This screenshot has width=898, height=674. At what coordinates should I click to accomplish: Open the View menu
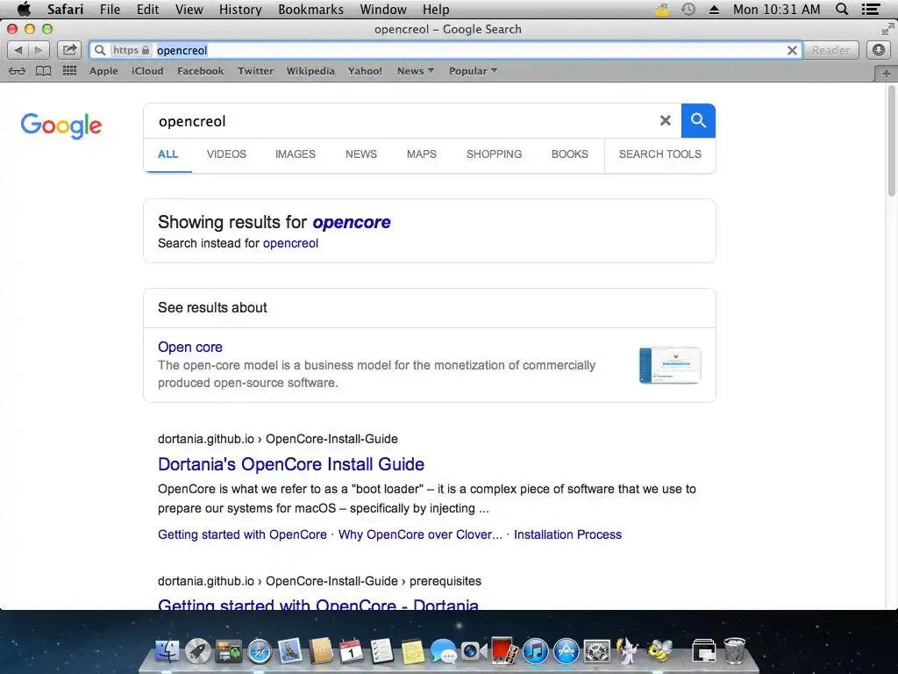point(189,9)
